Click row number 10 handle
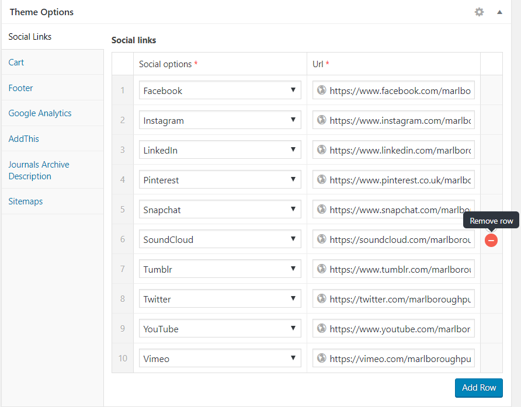Viewport: 521px width, 407px height. click(123, 358)
